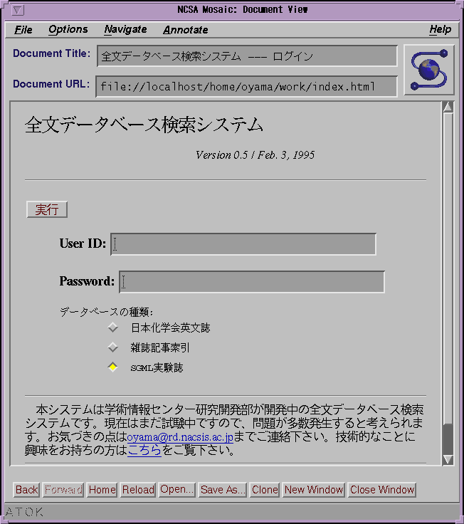This screenshot has height=524, width=464.
Task: Click the Home button
Action: (x=102, y=490)
